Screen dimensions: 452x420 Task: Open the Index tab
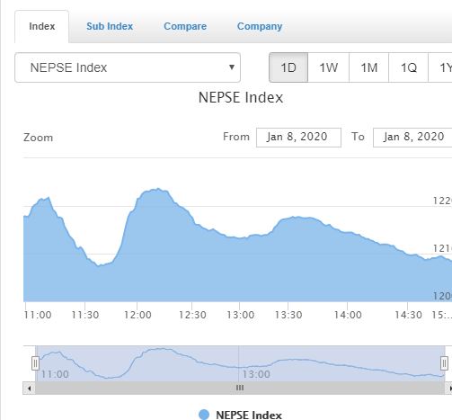pyautogui.click(x=41, y=26)
